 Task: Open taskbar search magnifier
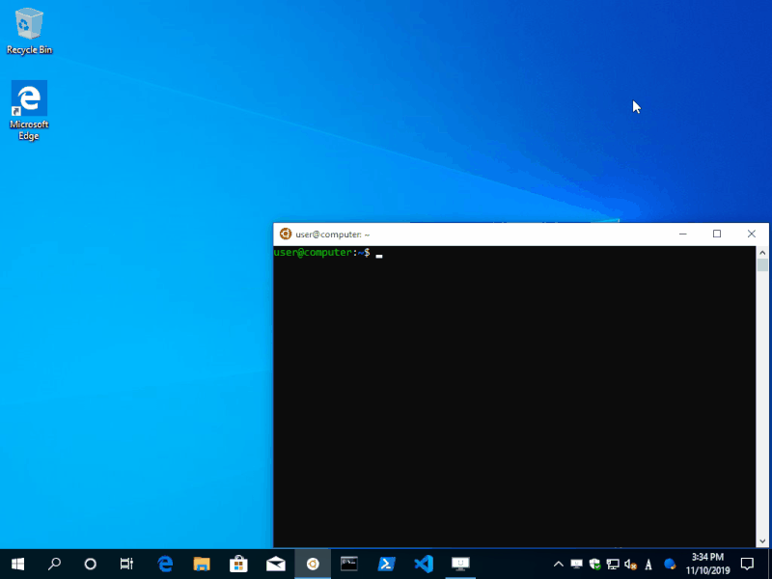click(54, 564)
